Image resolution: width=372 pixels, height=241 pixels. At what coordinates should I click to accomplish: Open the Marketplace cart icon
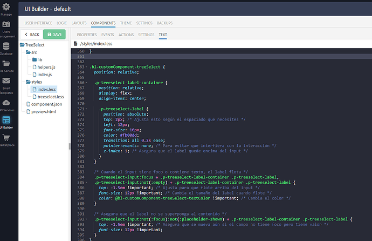point(6,137)
